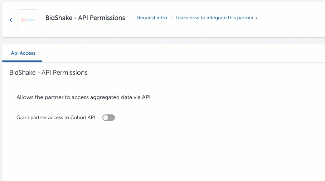Enable Grant partner access to Cohort API
Viewport: 325px width, 181px height.
(108, 118)
